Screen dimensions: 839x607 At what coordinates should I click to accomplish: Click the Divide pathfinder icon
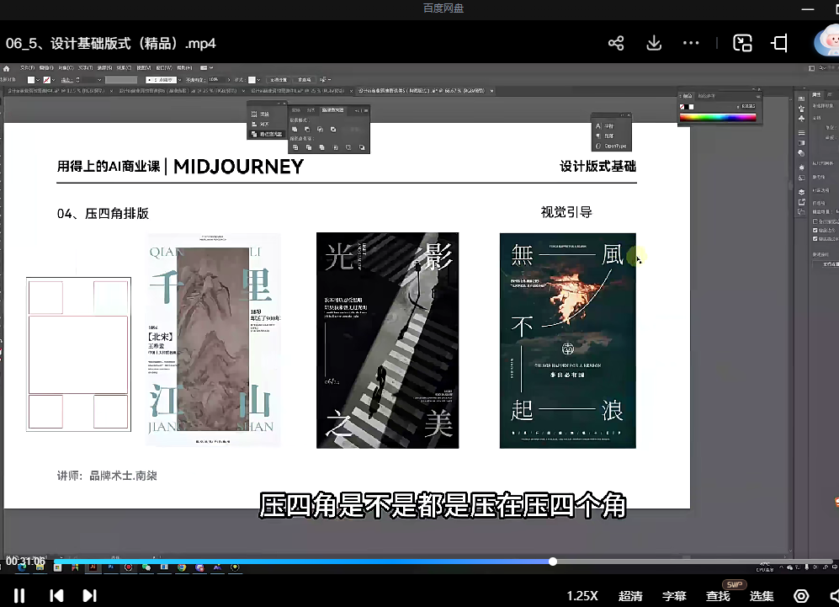pyautogui.click(x=295, y=147)
